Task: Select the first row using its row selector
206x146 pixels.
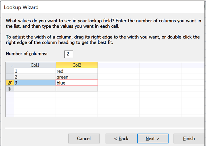Action: [10, 71]
